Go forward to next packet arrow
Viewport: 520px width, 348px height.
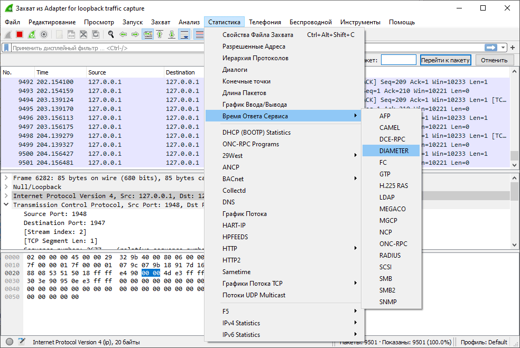coord(135,34)
